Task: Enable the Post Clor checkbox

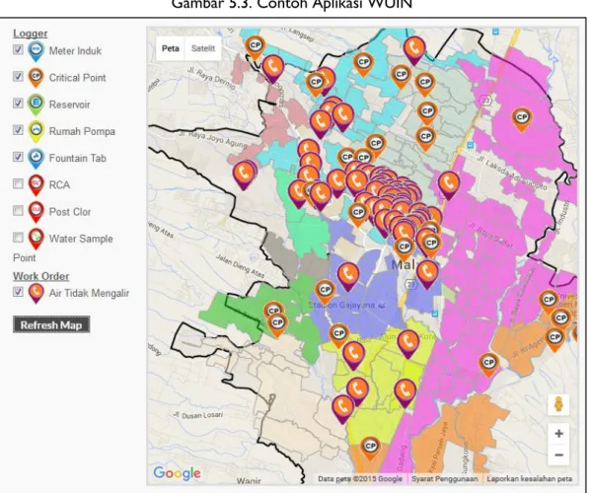Action: pos(18,211)
